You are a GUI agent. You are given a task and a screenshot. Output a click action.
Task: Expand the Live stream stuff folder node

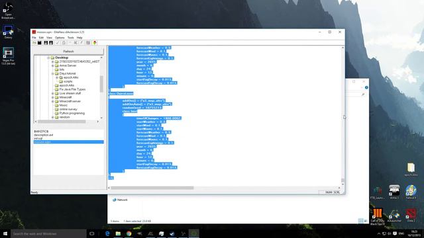tap(53, 93)
